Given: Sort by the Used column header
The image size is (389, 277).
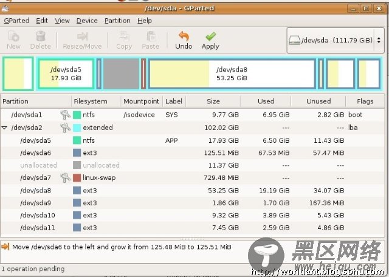Looking at the screenshot, I should point(266,101).
